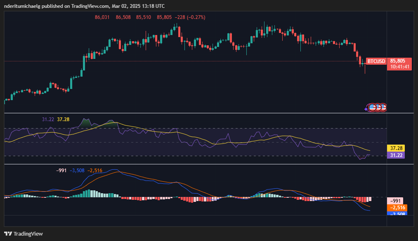Open the leftmost US flag economic event
This screenshot has width=418, height=241.
click(x=372, y=107)
